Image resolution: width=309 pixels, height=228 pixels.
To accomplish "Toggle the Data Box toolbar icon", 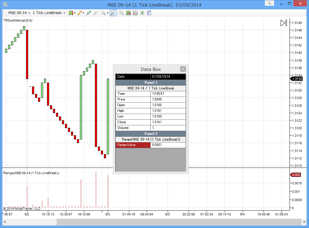I will pos(113,13).
